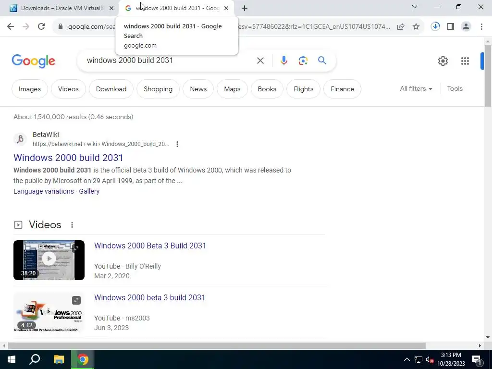Open the search Tools options
The image size is (492, 369).
455,89
